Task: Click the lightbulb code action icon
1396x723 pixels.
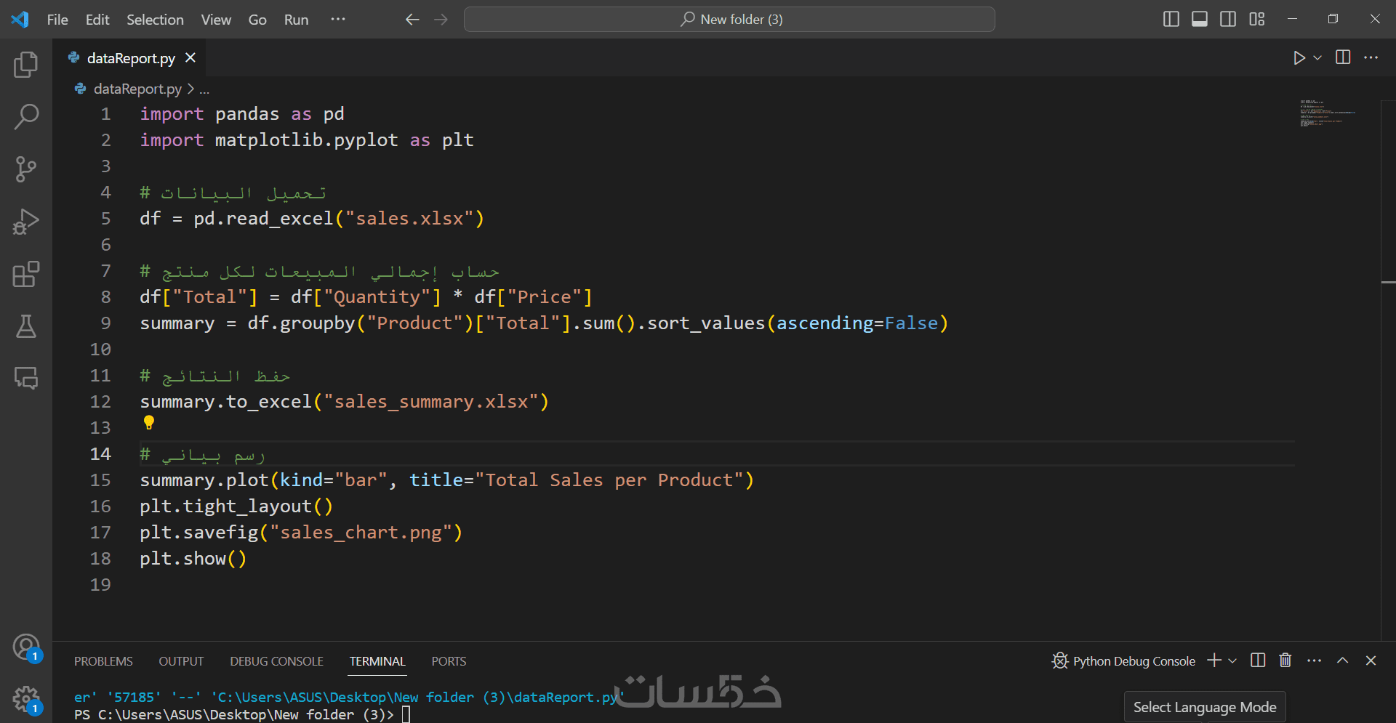Action: click(149, 422)
